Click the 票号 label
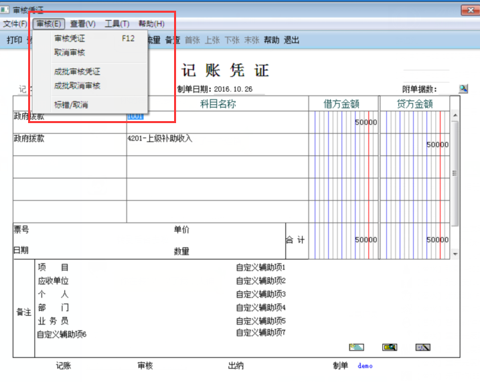The width and height of the screenshot is (480, 382). click(x=21, y=229)
